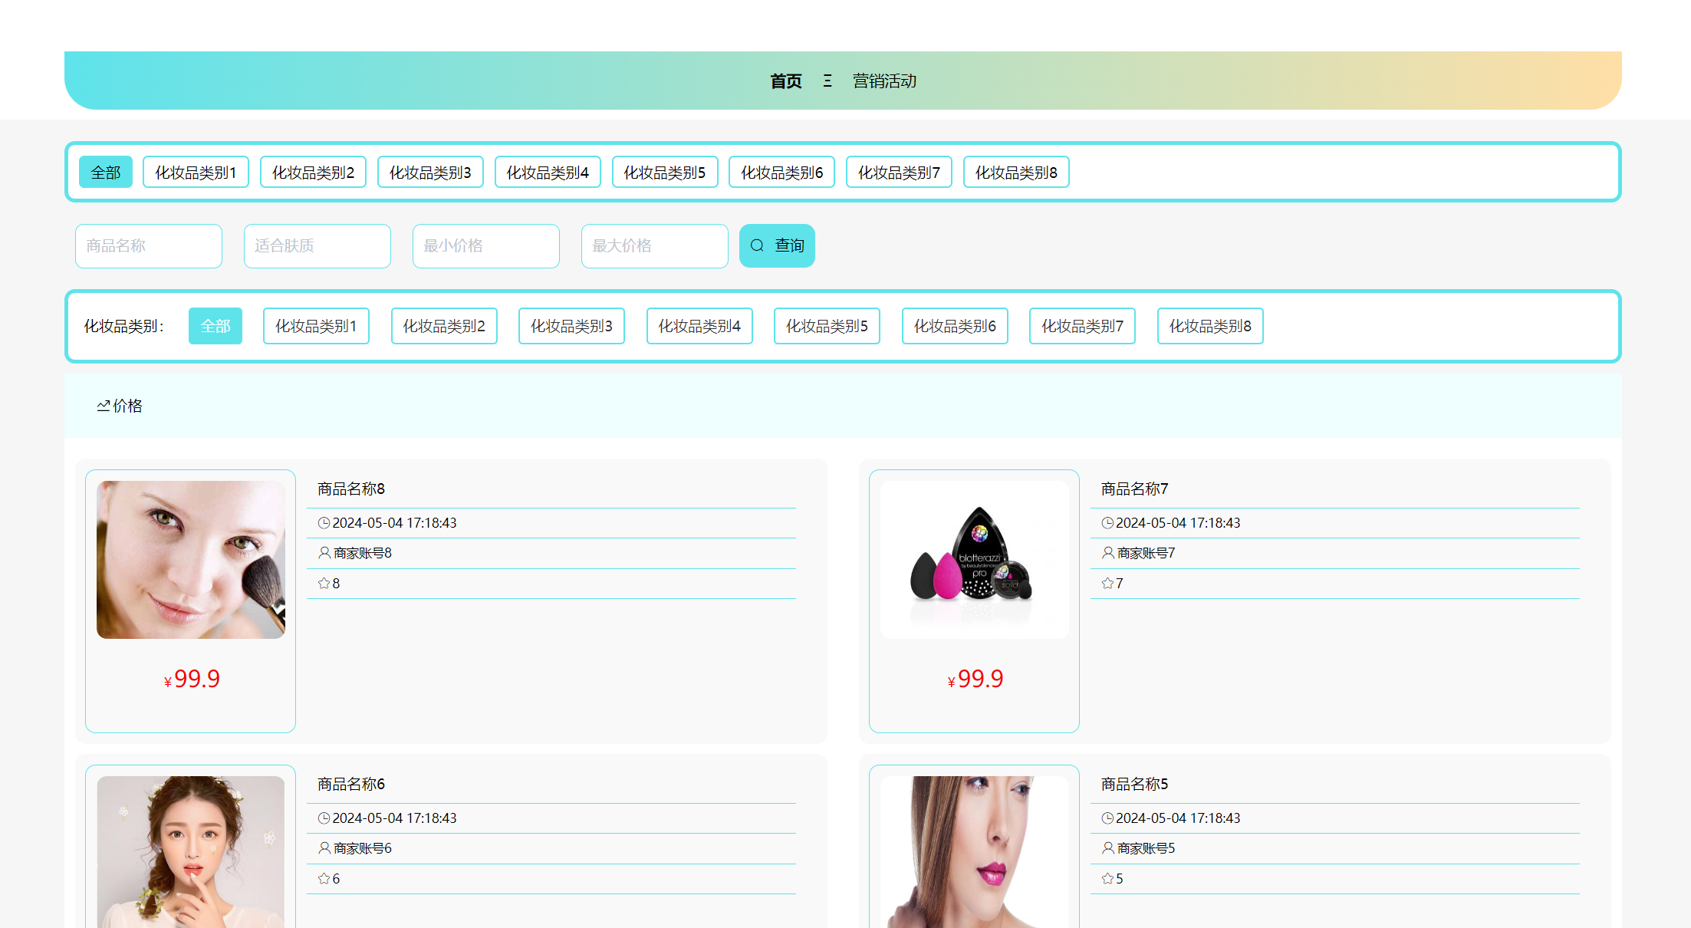The image size is (1691, 928).
Task: Open the product image of 商品名称5
Action: [x=975, y=852]
